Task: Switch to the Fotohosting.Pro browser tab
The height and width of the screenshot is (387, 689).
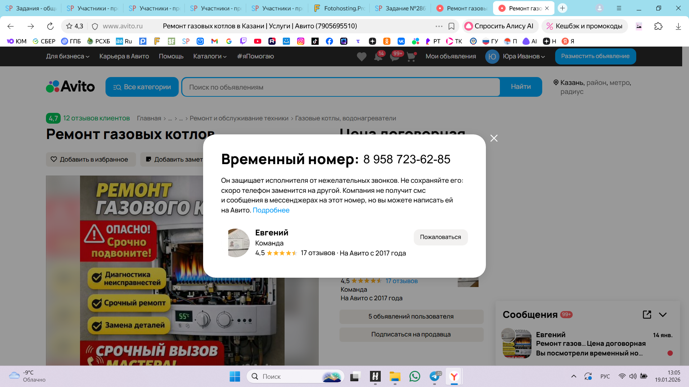Action: pyautogui.click(x=339, y=8)
